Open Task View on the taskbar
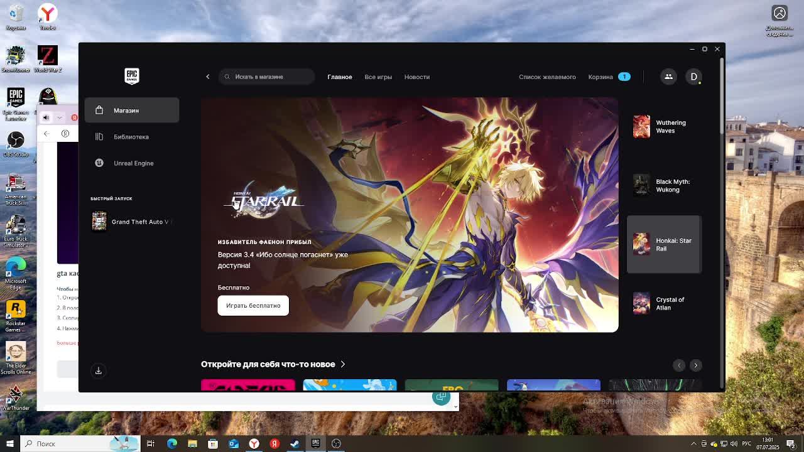Viewport: 804px width, 452px height. point(151,444)
